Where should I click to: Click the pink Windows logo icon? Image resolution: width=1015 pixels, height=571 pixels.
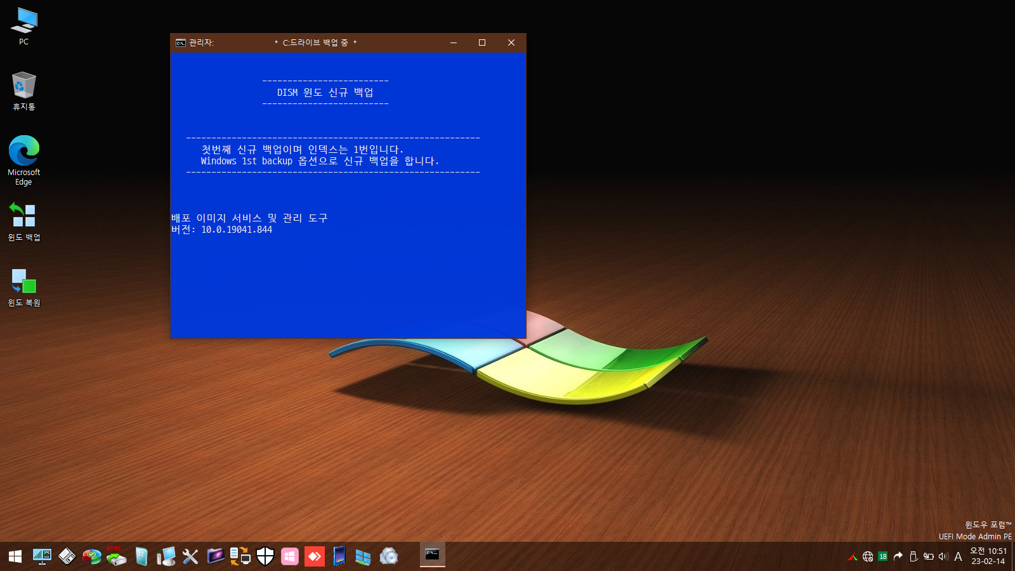point(290,556)
